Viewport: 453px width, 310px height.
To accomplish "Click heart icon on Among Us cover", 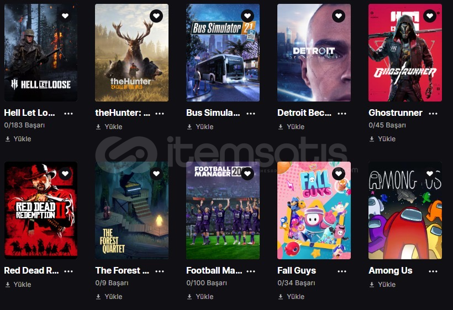I will point(430,174).
